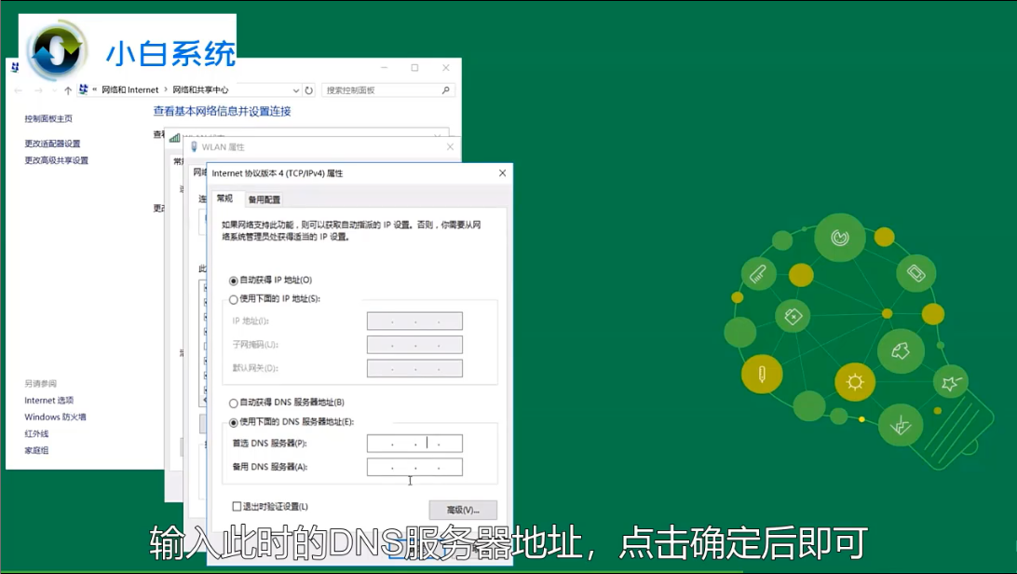
Task: Switch to the 备用配置 tab
Action: click(x=264, y=199)
